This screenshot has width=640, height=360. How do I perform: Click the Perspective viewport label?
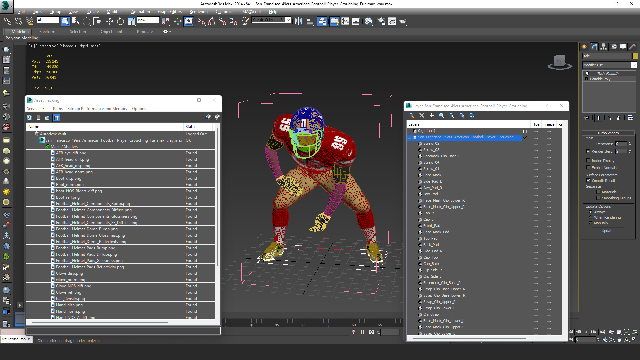[x=46, y=46]
